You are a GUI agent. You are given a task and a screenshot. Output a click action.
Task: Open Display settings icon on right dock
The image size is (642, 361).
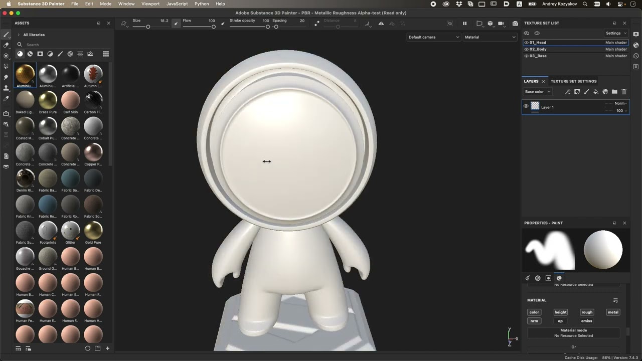pyautogui.click(x=636, y=34)
